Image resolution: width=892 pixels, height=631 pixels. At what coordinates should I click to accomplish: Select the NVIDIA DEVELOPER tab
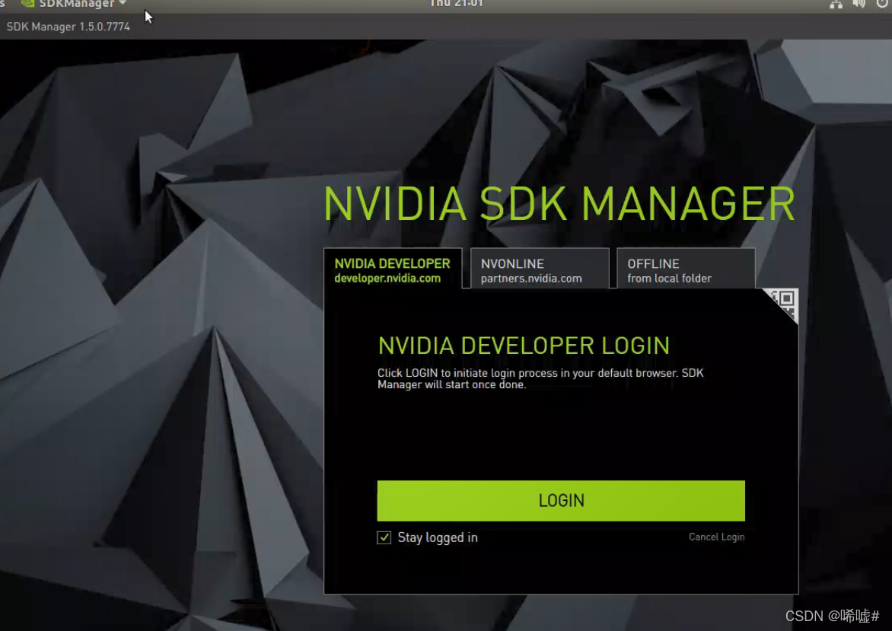coord(393,269)
